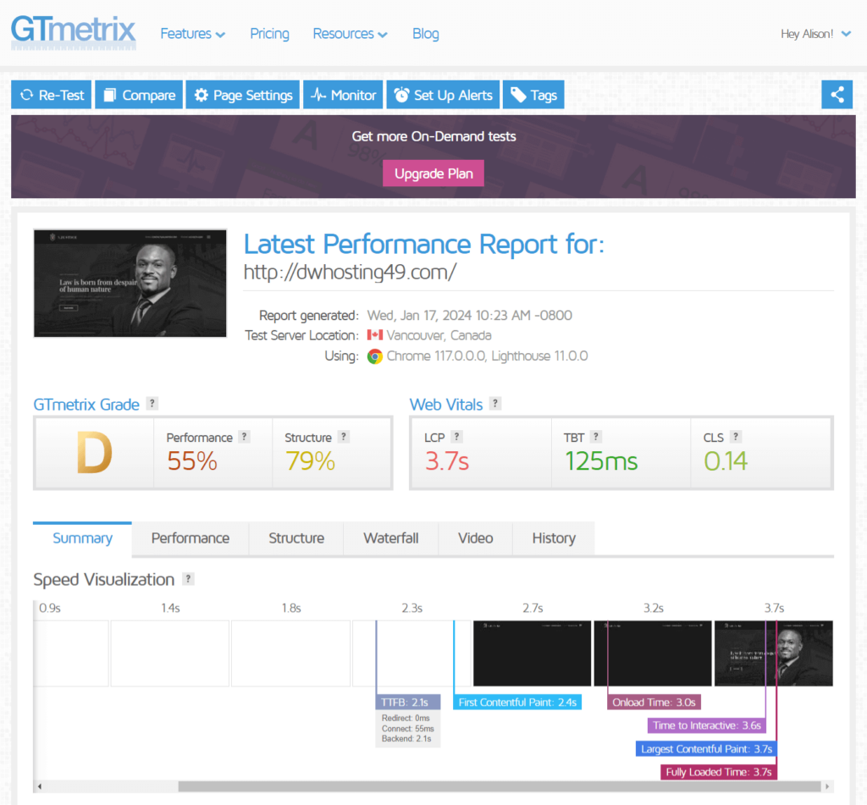Switch to the Waterfall tab
The width and height of the screenshot is (867, 805).
click(390, 538)
